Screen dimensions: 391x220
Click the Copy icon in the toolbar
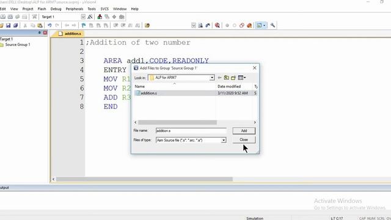point(32,25)
